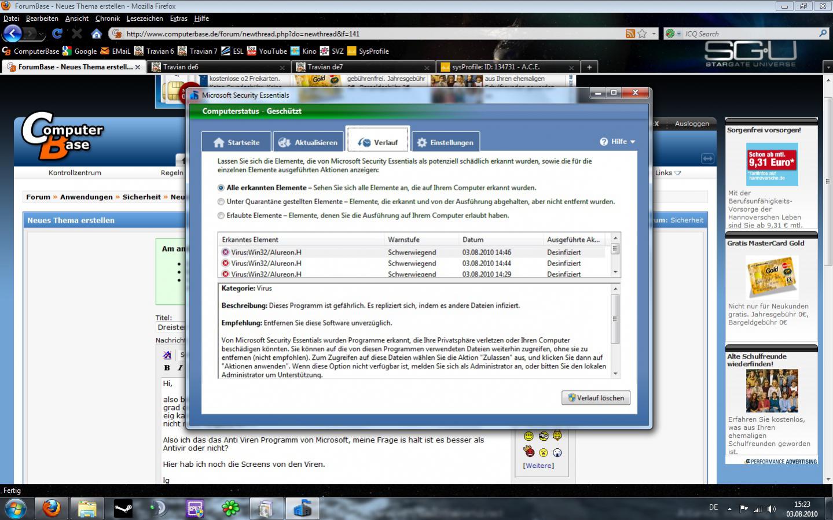Show hidden tray icons arrow

(729, 509)
